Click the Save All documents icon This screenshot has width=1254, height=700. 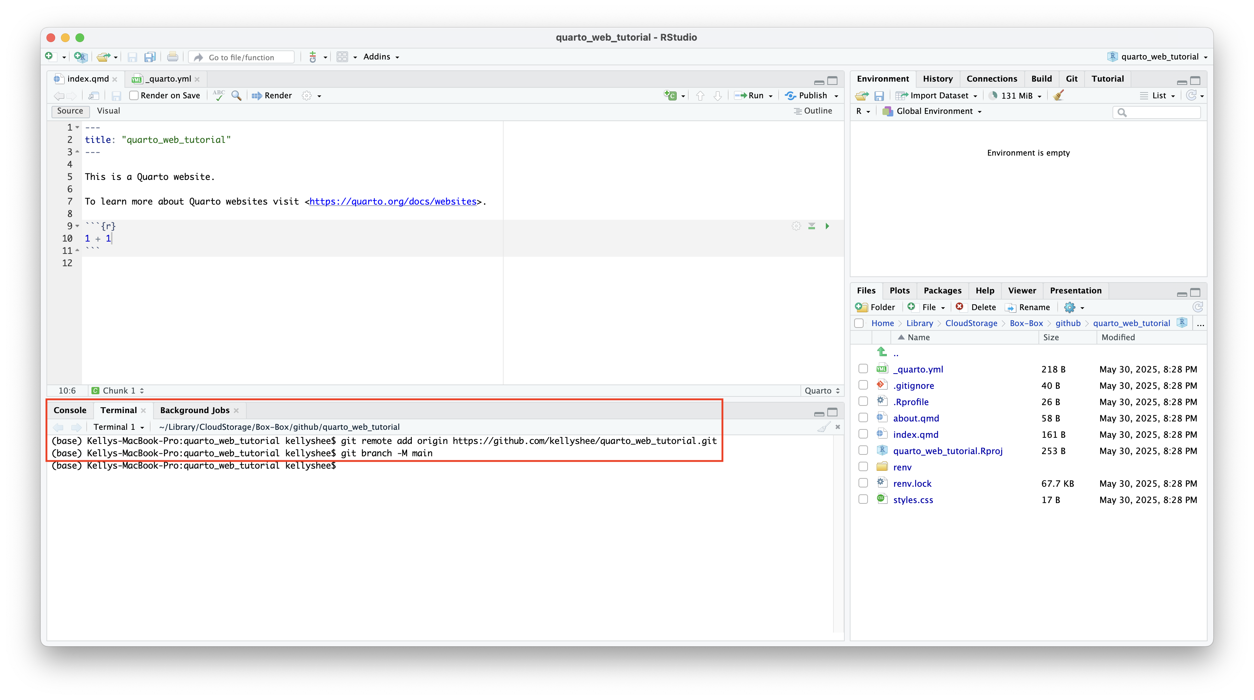click(x=150, y=57)
